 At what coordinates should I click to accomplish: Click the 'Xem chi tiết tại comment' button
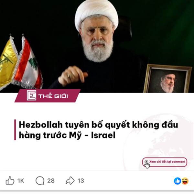tap(165, 162)
